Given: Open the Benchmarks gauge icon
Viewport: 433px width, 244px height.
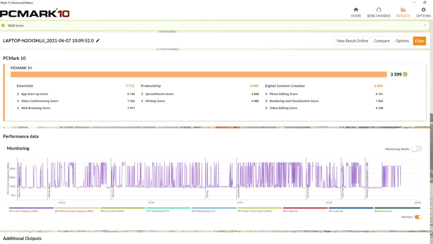Looking at the screenshot, I should (379, 10).
